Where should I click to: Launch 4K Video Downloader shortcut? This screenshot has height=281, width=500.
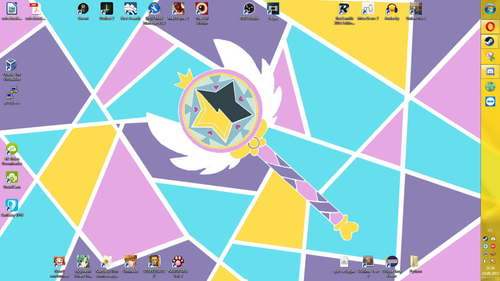pos(12,154)
